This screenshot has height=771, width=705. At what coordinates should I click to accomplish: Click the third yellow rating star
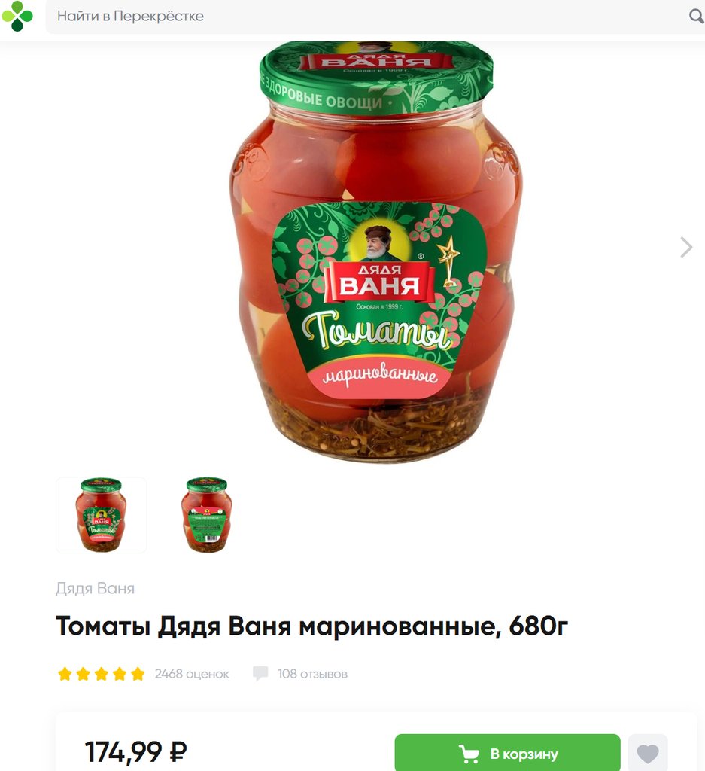pos(102,674)
